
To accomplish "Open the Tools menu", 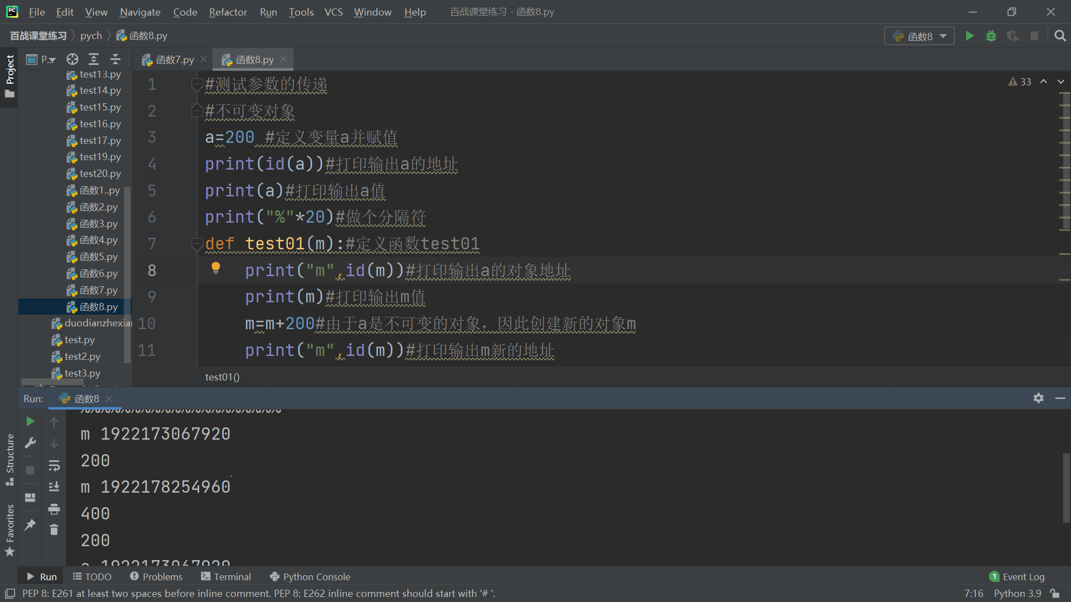I will [301, 12].
